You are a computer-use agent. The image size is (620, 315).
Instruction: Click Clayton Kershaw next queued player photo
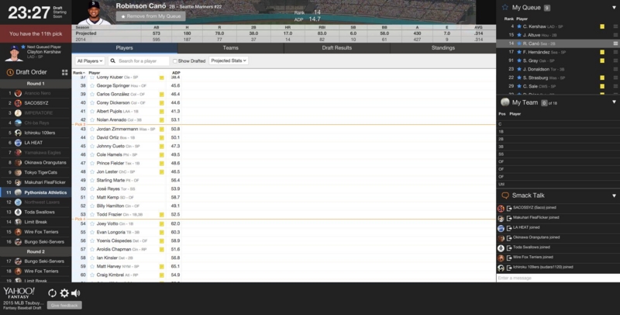click(13, 53)
